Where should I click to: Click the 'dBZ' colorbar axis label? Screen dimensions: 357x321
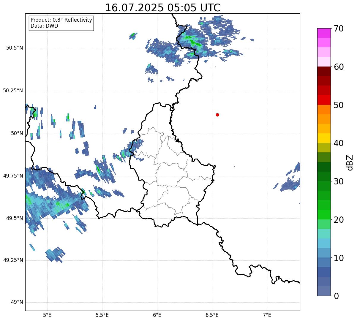[350, 162]
